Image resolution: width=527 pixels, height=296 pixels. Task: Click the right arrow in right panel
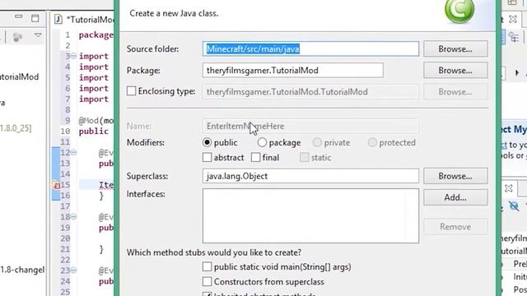coord(517,72)
